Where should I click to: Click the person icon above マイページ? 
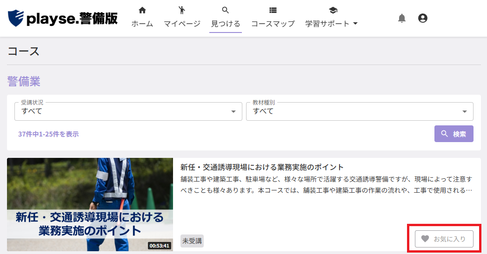(182, 10)
